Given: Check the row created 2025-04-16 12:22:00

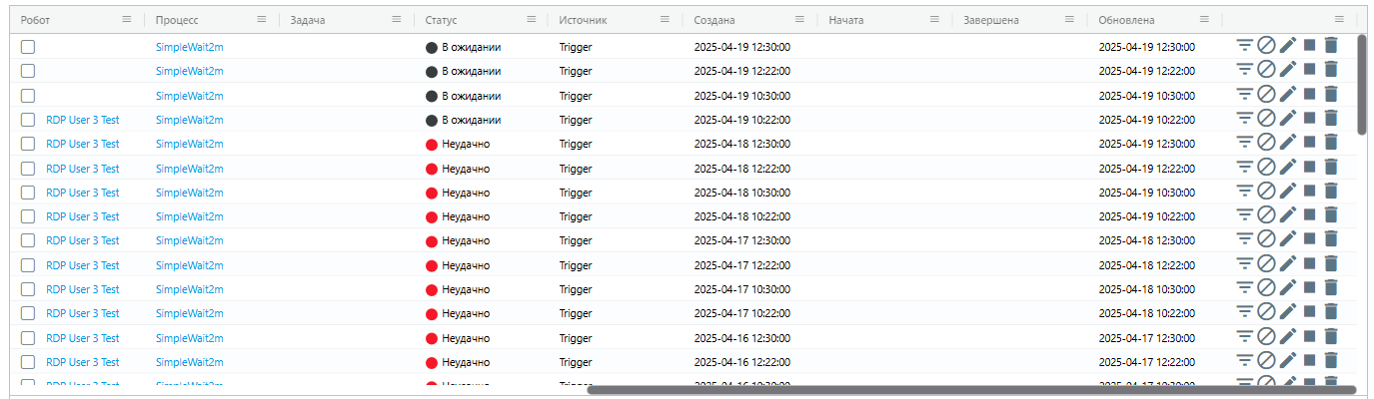Looking at the screenshot, I should [x=28, y=362].
